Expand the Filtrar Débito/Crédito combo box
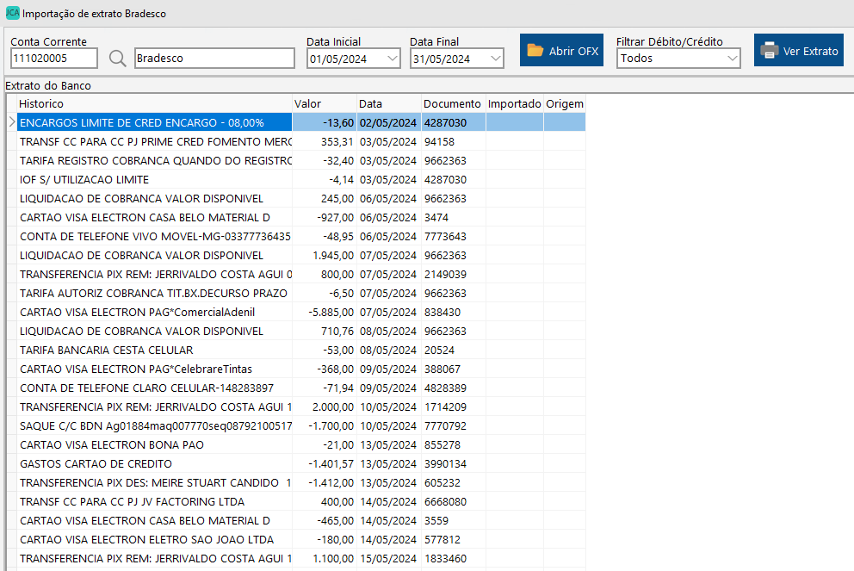 pyautogui.click(x=732, y=59)
